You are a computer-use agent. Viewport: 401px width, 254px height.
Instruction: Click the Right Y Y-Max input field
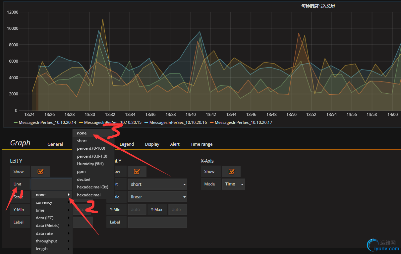[x=178, y=210]
